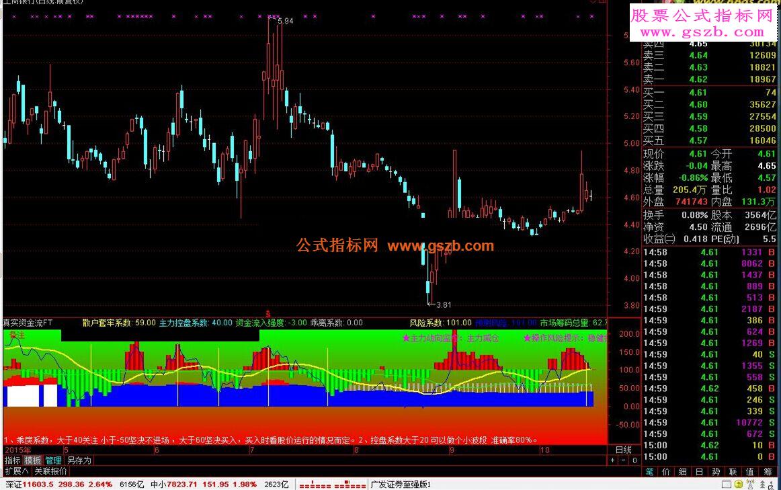
Task: Switch to the 联 linked tab
Action: tap(733, 472)
